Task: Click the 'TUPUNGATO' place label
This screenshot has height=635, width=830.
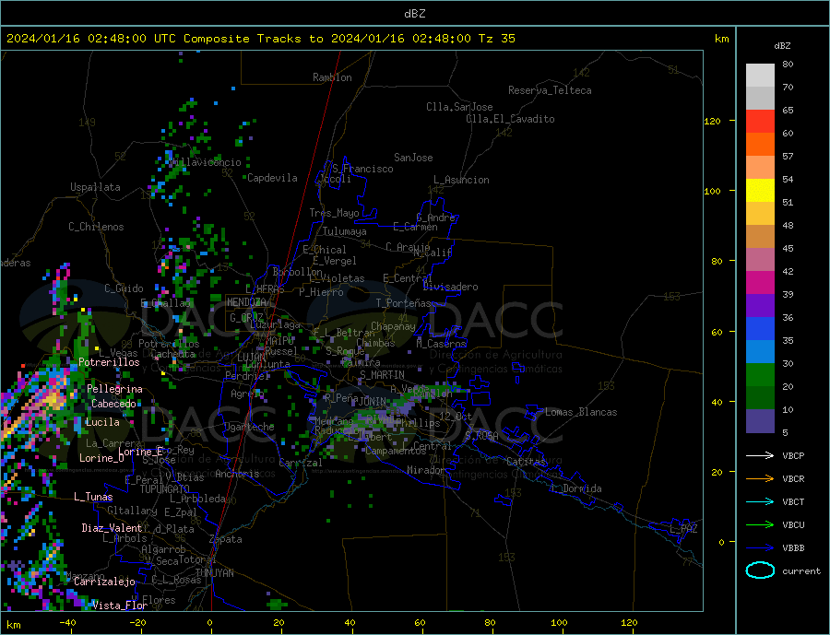Action: (165, 489)
